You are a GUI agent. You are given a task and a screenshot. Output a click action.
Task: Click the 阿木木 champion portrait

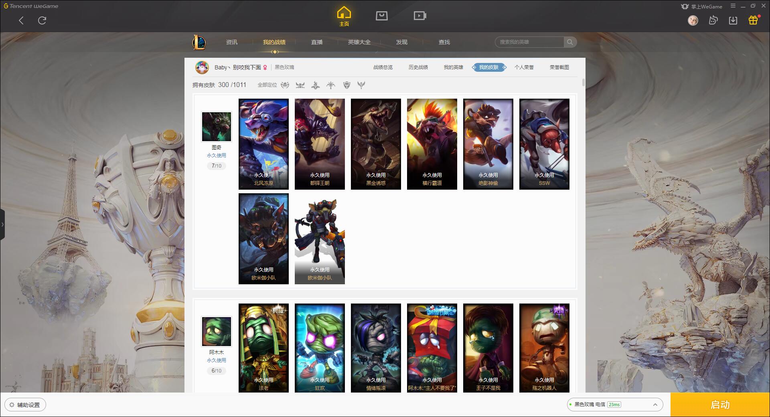pos(217,332)
